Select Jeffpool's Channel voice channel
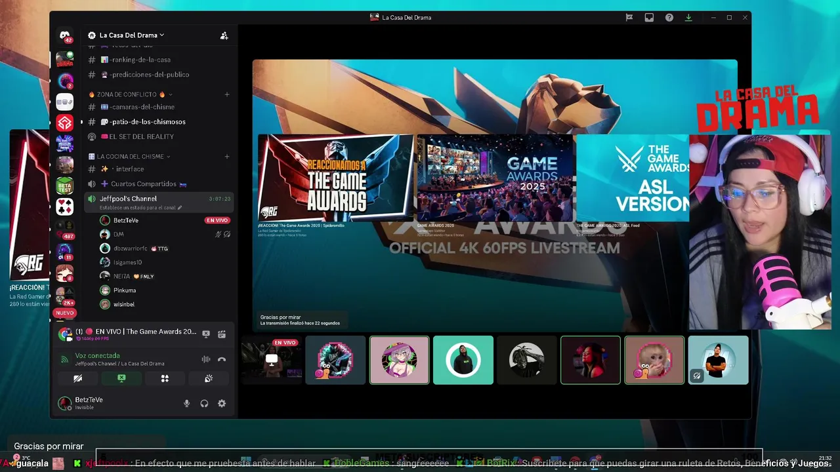The width and height of the screenshot is (840, 472). coord(128,199)
